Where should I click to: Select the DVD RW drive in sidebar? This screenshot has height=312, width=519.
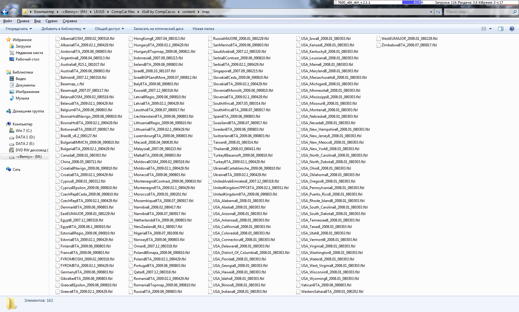point(32,150)
